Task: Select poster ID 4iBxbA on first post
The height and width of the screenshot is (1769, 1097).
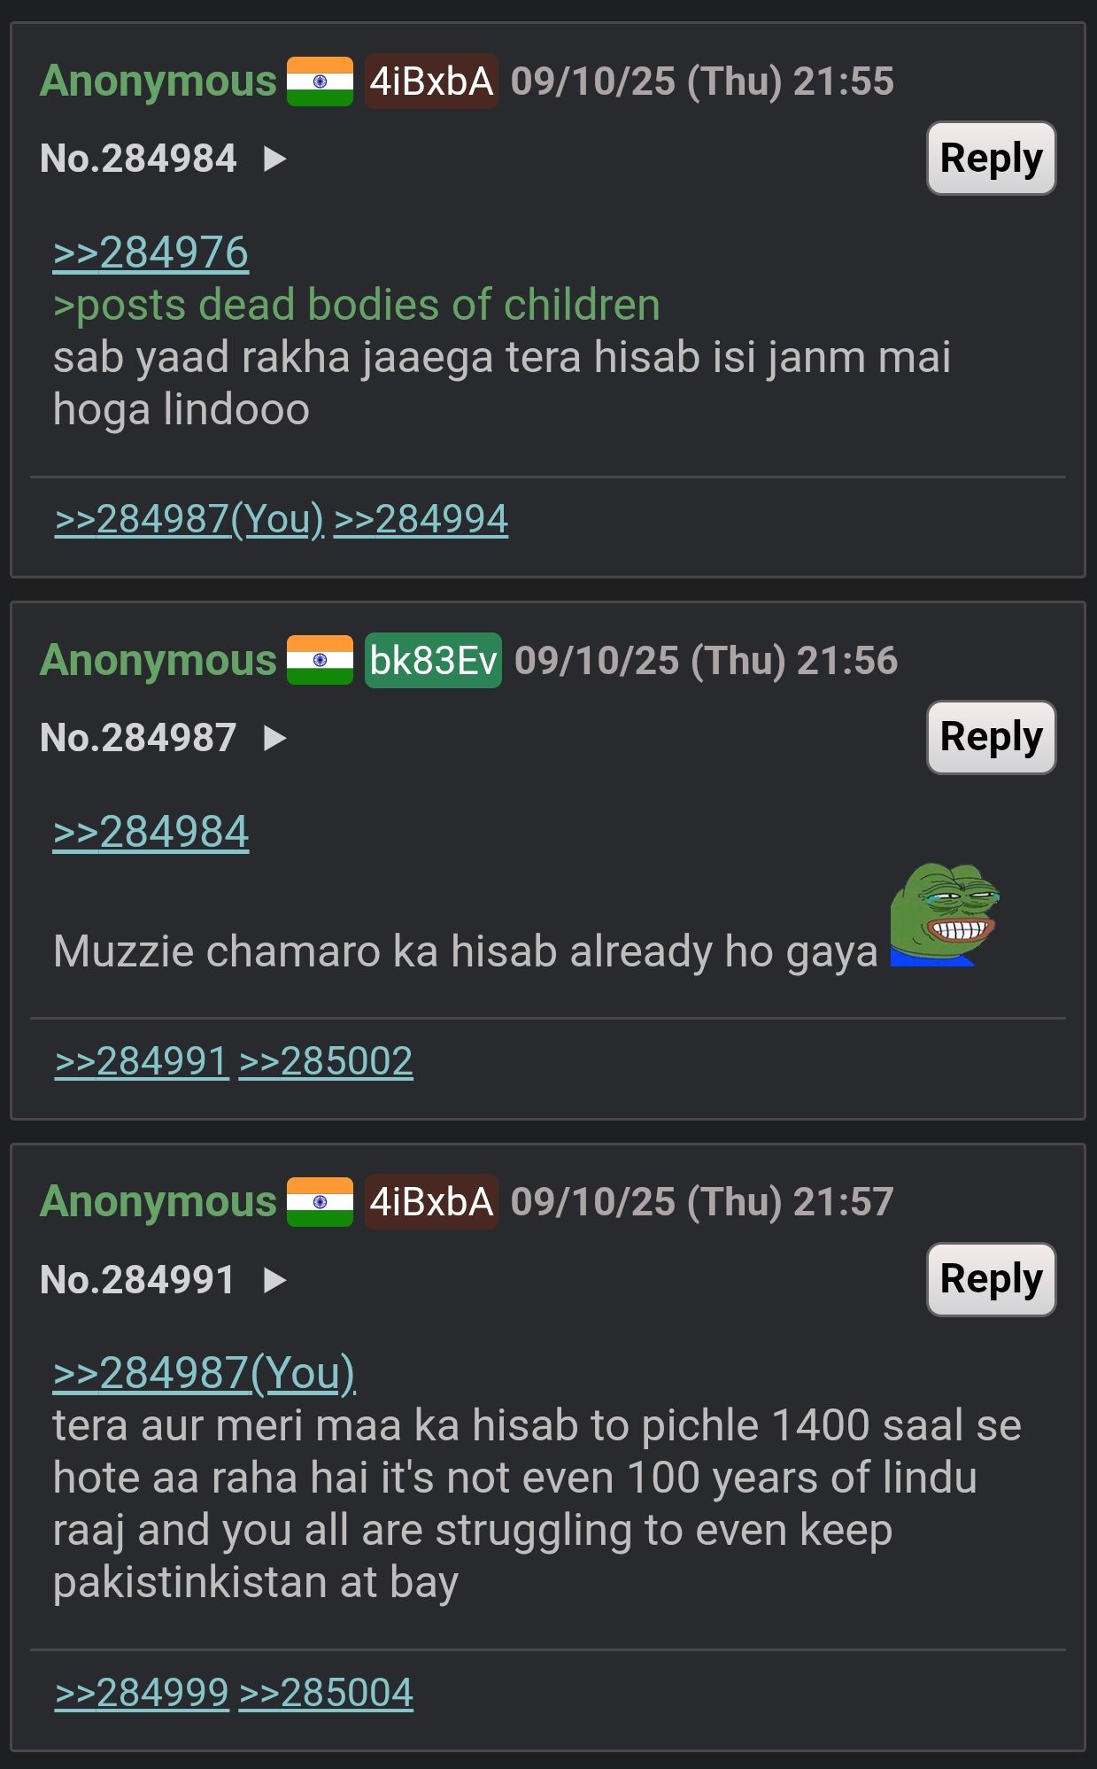Action: [431, 81]
